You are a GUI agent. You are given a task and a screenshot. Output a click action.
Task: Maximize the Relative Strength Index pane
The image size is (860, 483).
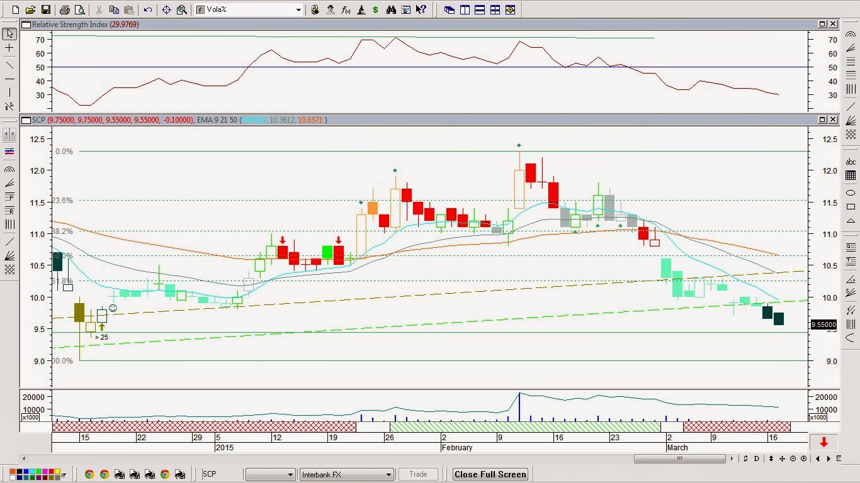(x=822, y=24)
